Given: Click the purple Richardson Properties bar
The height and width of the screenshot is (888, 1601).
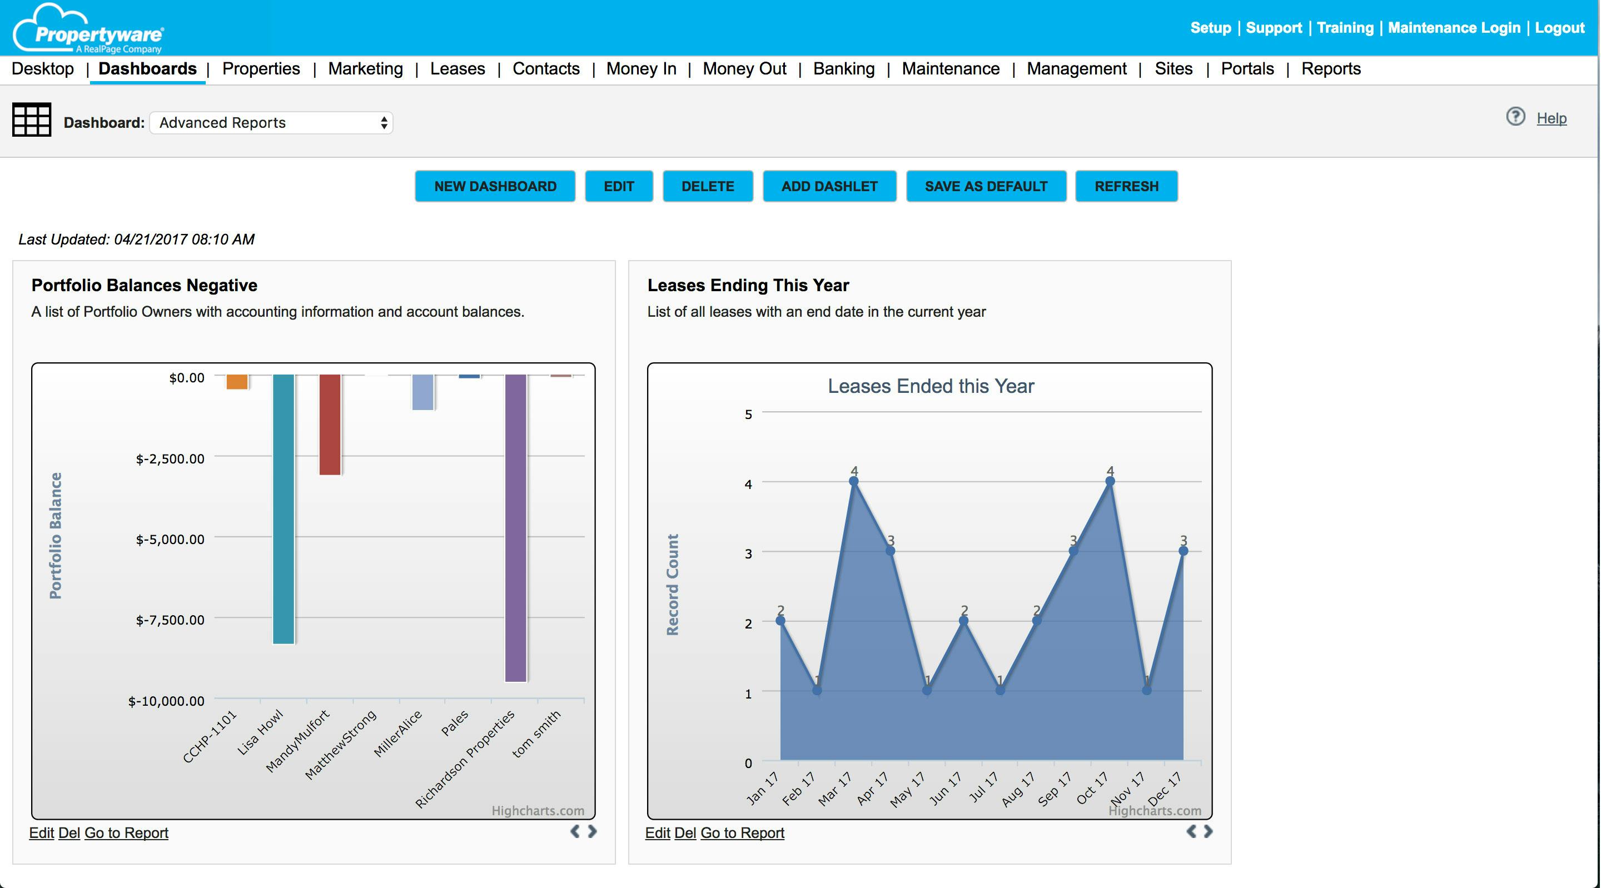Looking at the screenshot, I should click(x=516, y=528).
